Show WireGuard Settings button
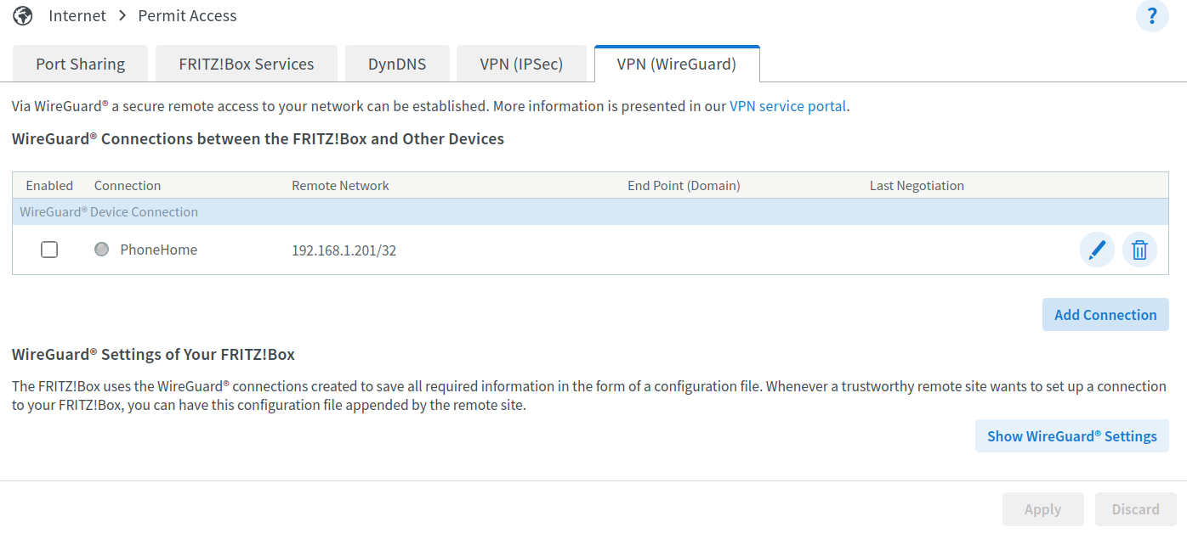The width and height of the screenshot is (1187, 539). 1071,436
